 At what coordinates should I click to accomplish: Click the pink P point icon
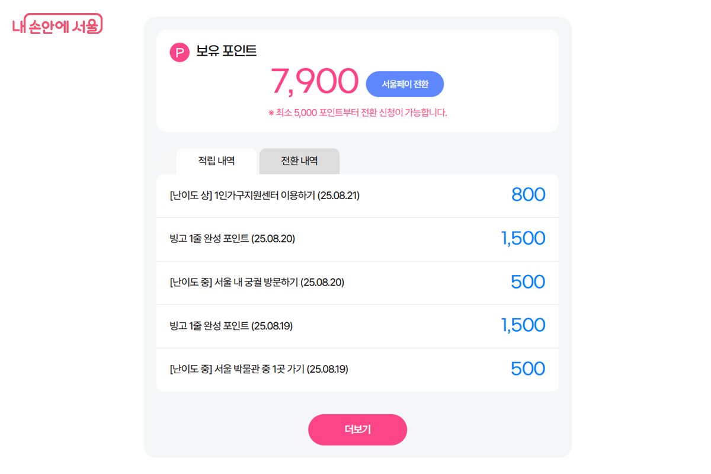tap(179, 52)
